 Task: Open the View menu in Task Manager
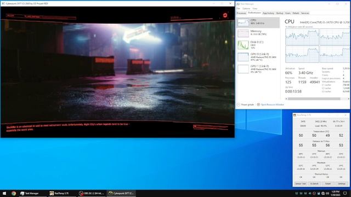tap(254, 9)
